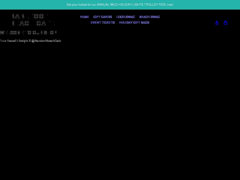The image size is (240, 180).
Task: Click the Holiday Lights Trolley Ride announcement
Action: pos(120,4)
